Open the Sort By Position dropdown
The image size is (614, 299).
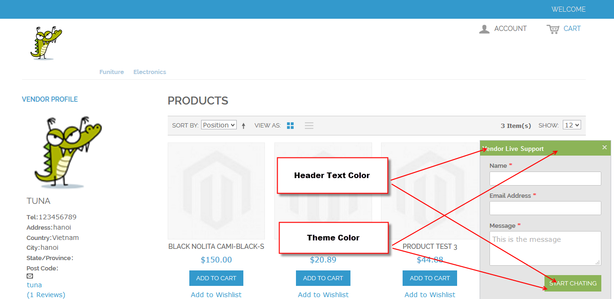tap(219, 125)
